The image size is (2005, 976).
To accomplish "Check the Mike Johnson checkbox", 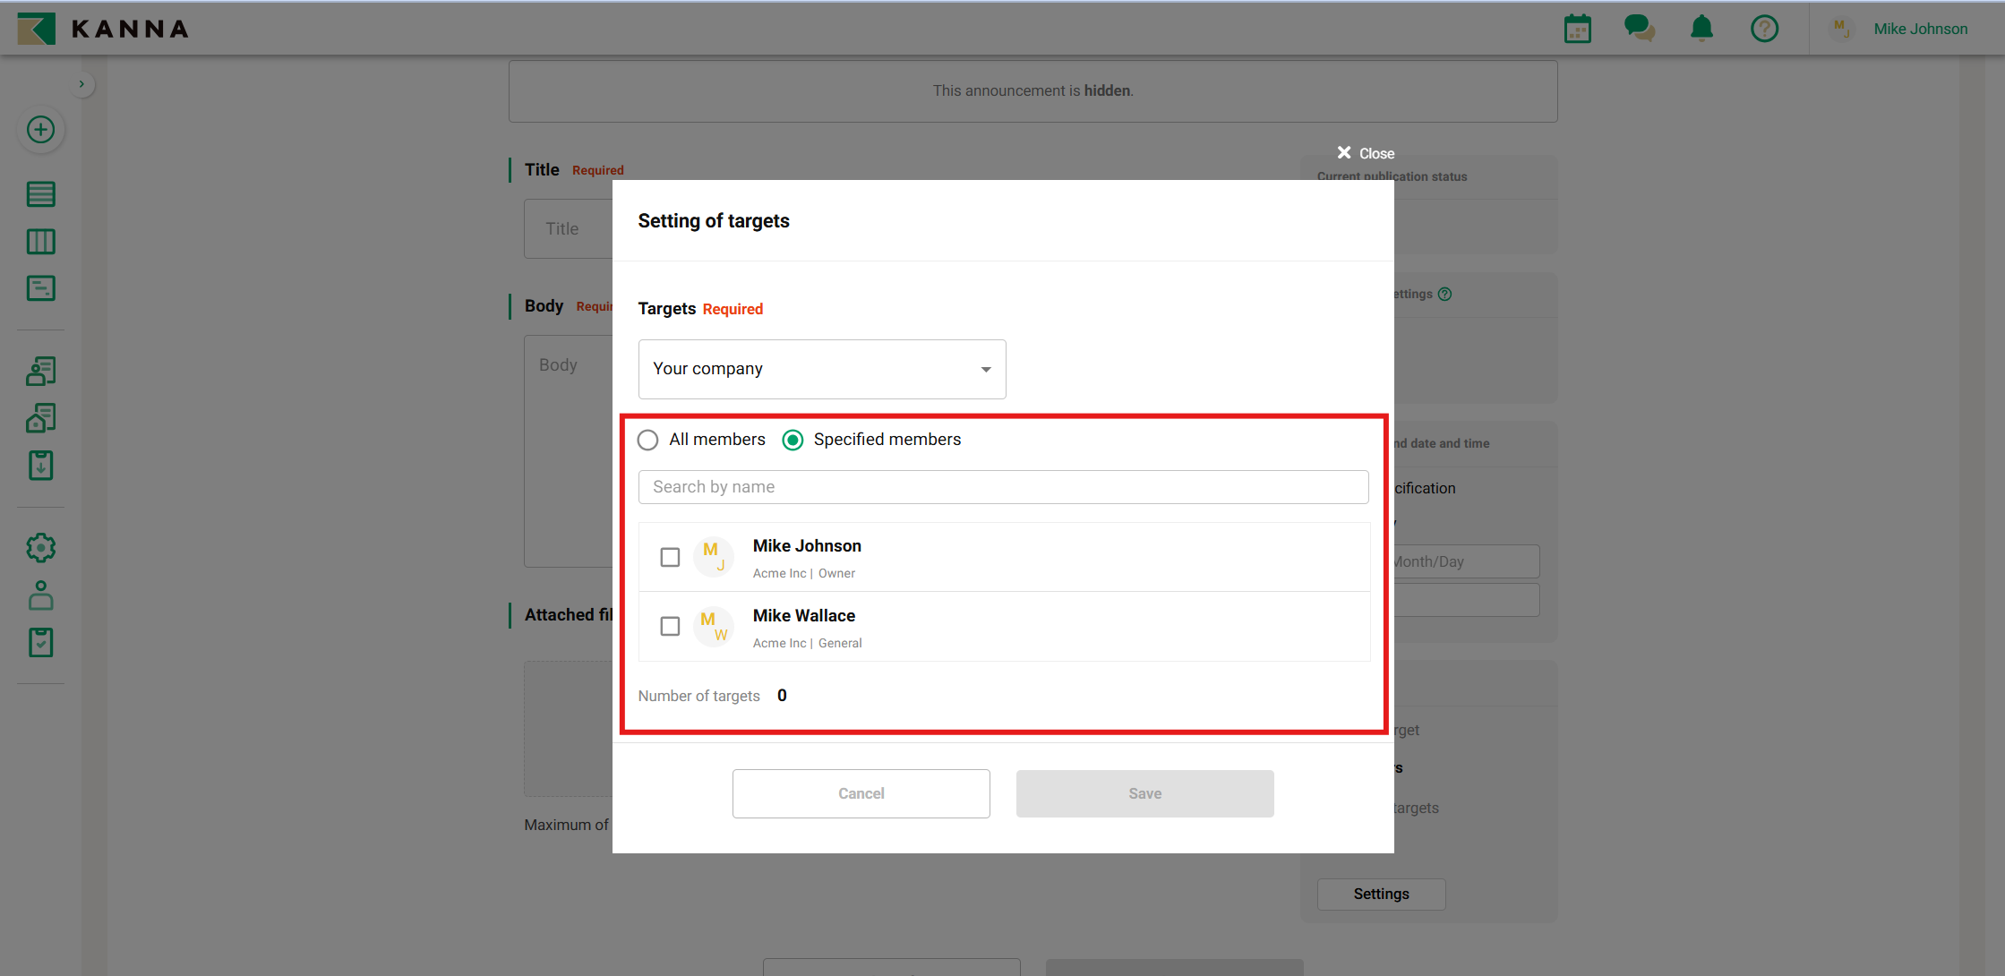I will [x=670, y=557].
